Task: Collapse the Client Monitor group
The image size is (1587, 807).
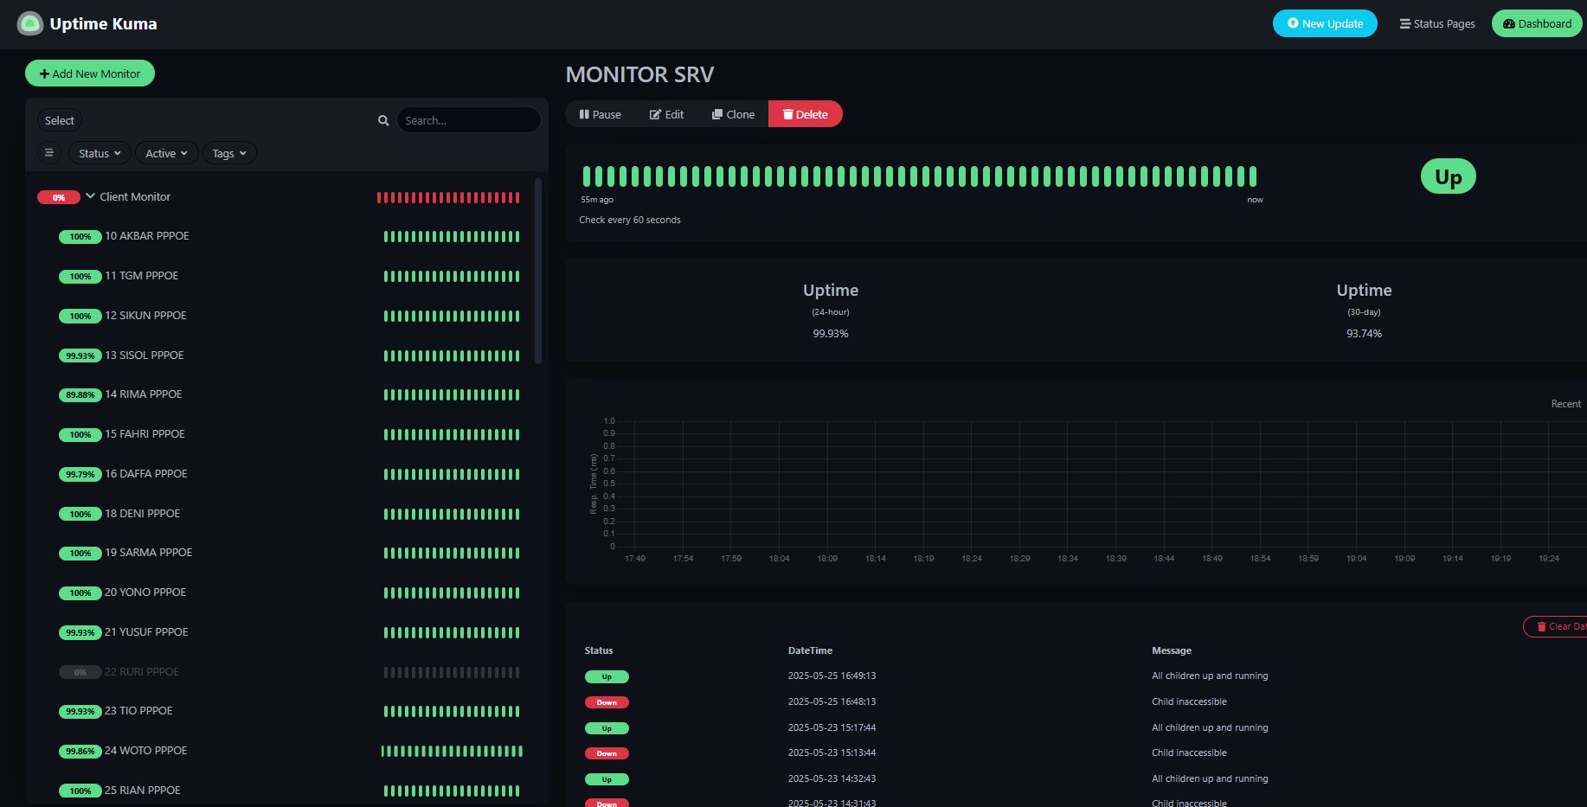Action: tap(91, 196)
